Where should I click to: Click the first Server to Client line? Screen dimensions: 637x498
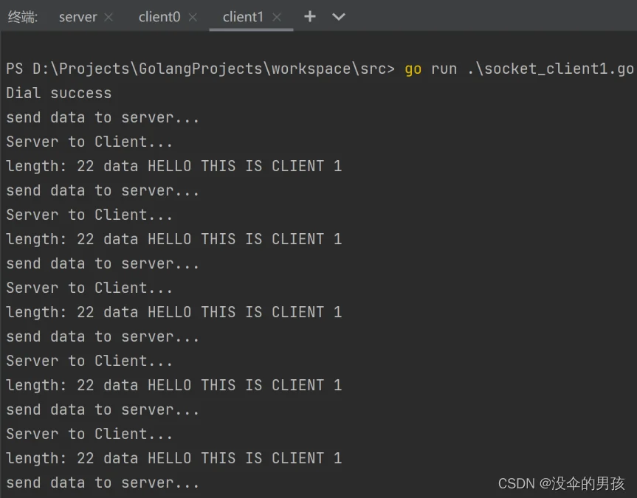click(89, 142)
